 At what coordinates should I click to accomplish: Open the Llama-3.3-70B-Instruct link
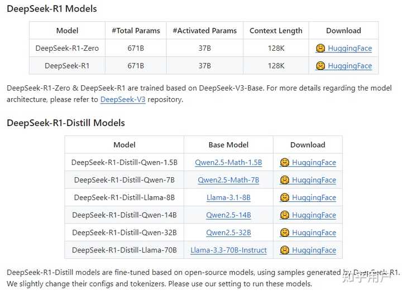(228, 250)
